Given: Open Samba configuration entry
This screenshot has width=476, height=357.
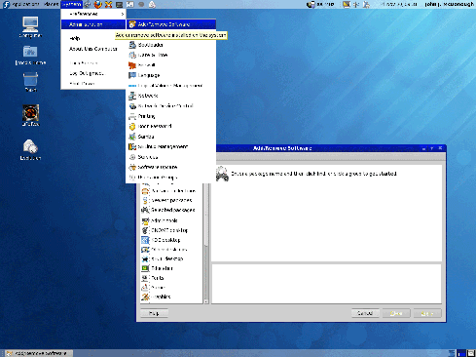Looking at the screenshot, I should click(170, 137).
